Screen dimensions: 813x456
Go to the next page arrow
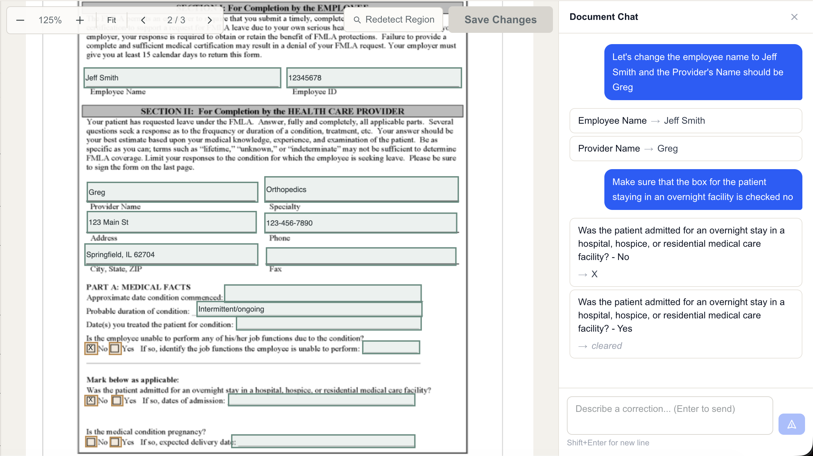[210, 20]
